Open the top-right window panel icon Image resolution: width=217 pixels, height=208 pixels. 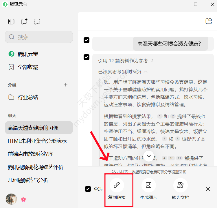[208, 21]
